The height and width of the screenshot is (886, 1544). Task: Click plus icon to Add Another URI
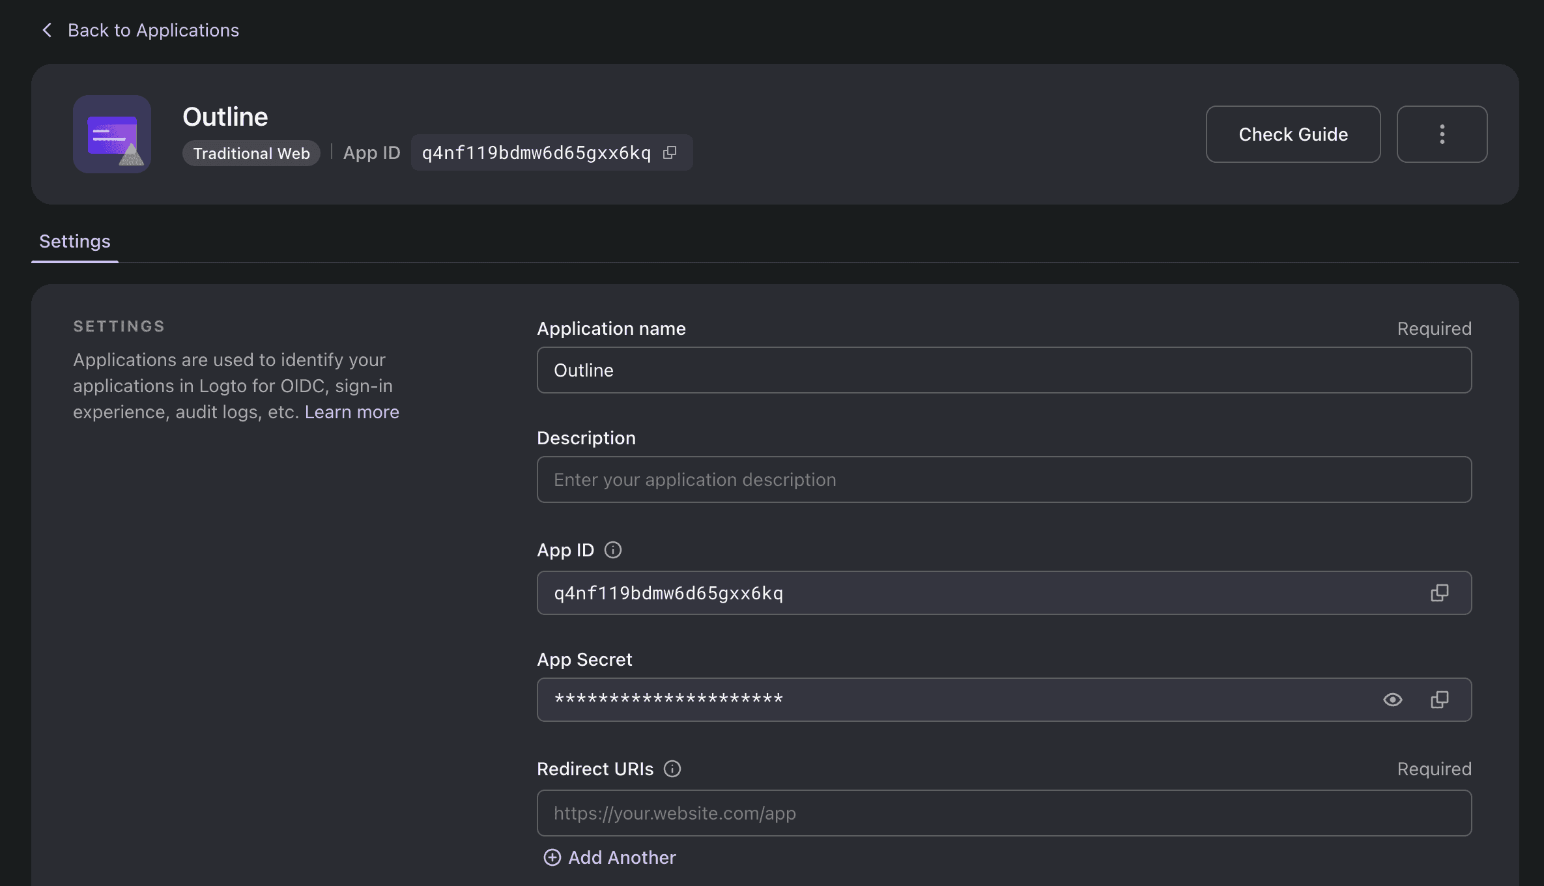tap(552, 857)
